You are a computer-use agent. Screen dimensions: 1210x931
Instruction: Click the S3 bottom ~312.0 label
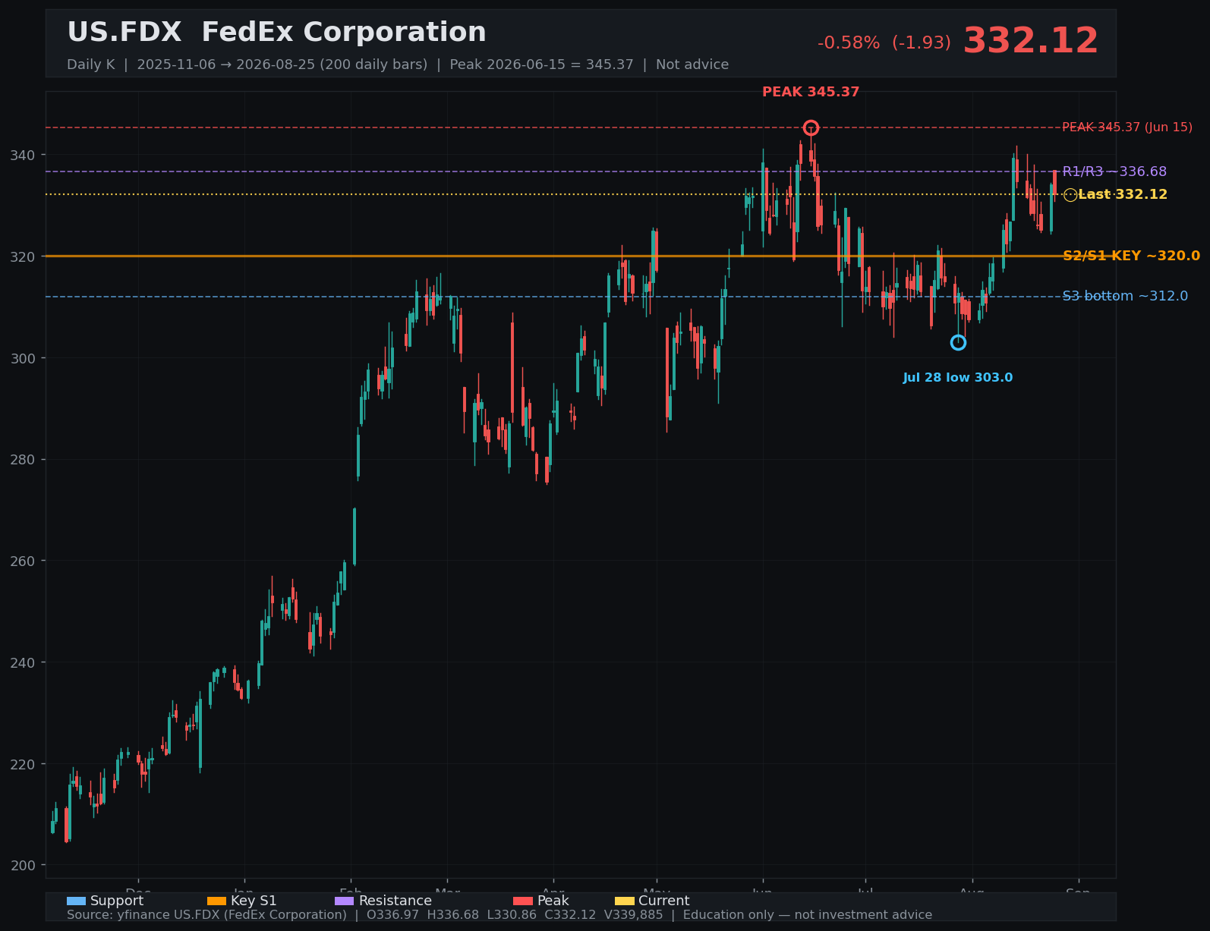(x=1125, y=296)
